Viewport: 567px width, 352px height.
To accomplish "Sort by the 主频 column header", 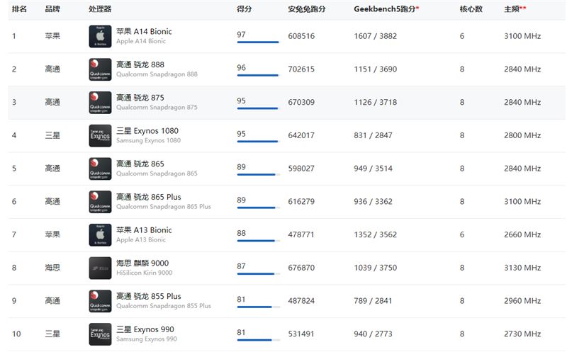I will point(515,9).
